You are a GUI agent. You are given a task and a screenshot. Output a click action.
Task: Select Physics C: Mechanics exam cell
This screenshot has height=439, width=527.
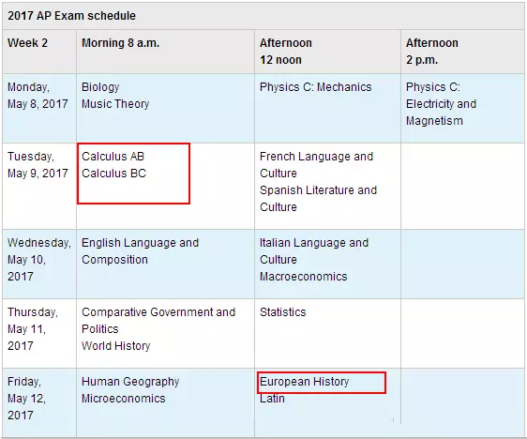point(316,87)
